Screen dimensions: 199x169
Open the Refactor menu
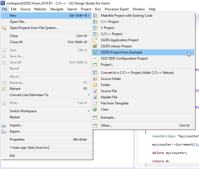point(40,9)
